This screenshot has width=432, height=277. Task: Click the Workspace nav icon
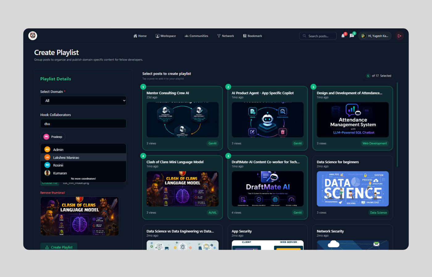tap(157, 36)
